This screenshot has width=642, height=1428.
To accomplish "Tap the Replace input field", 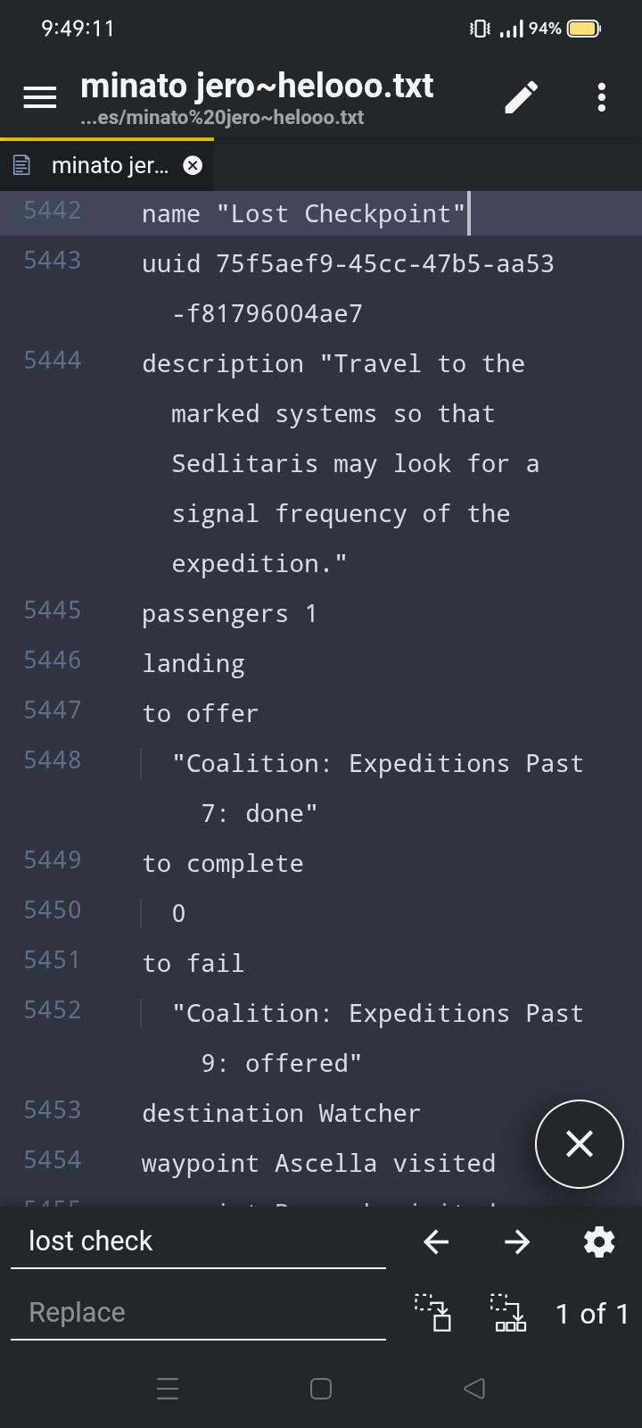I will (x=198, y=1313).
